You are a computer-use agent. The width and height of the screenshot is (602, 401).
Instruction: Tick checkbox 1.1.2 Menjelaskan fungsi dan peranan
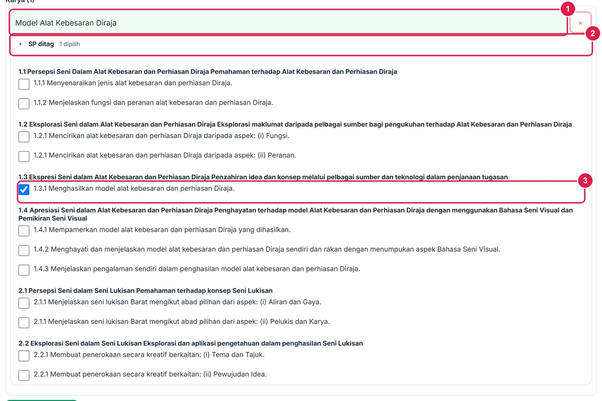click(24, 104)
